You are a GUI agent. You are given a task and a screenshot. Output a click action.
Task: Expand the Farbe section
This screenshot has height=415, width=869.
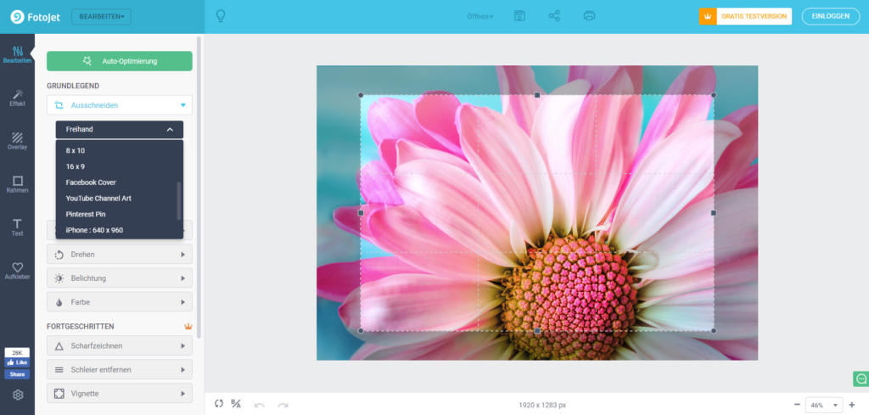119,302
